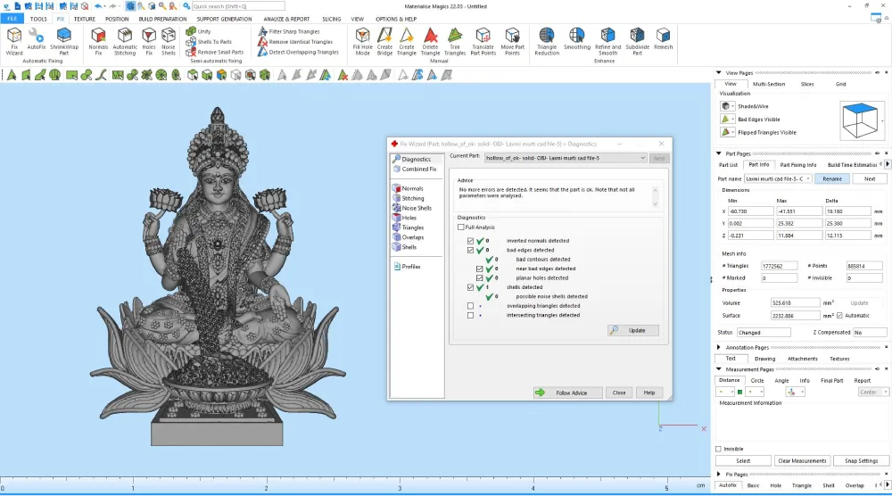
Task: Open Bad Edges Visible dropdown
Action: pyautogui.click(x=732, y=120)
